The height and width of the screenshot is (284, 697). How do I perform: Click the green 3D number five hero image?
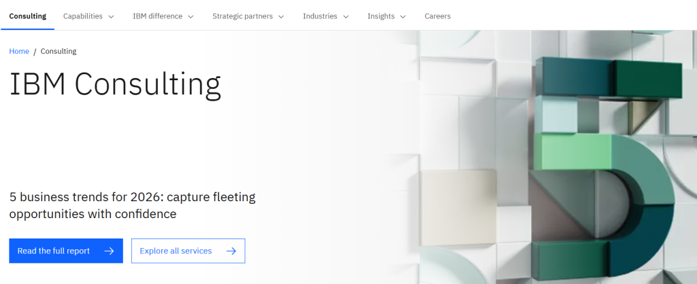point(606,168)
